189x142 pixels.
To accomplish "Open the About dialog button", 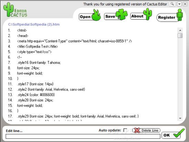I will (x=137, y=16).
